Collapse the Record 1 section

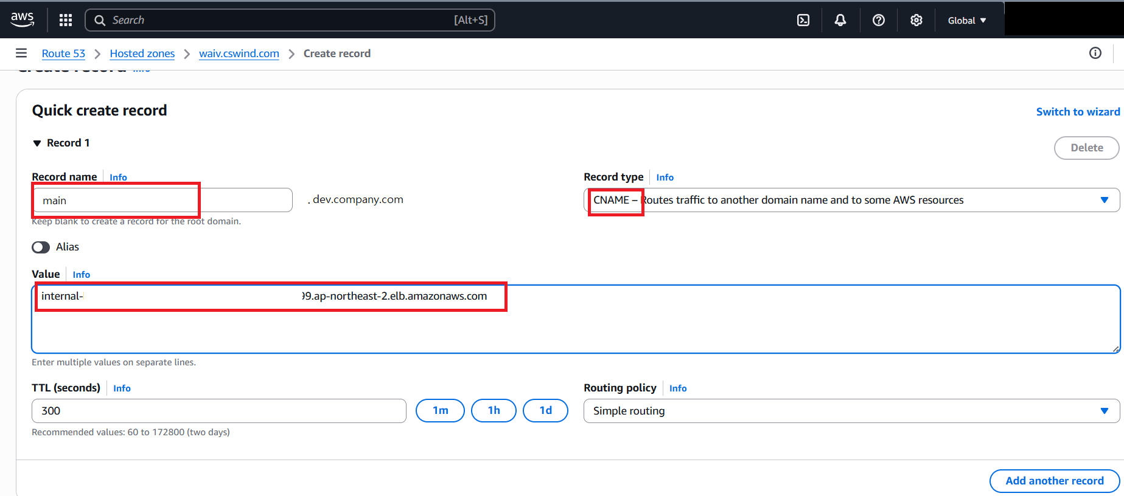(37, 143)
